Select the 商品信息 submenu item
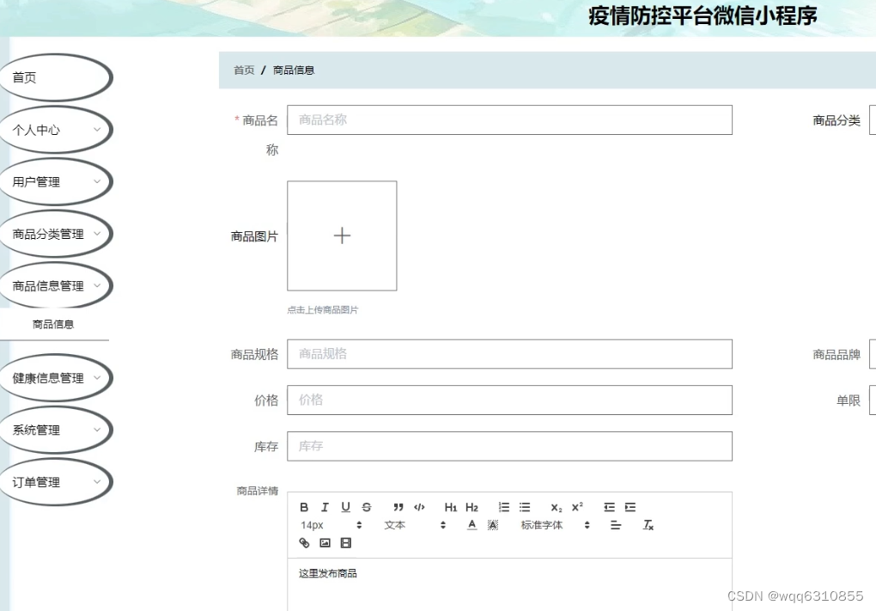Screen dimensions: 876x611 [53, 324]
